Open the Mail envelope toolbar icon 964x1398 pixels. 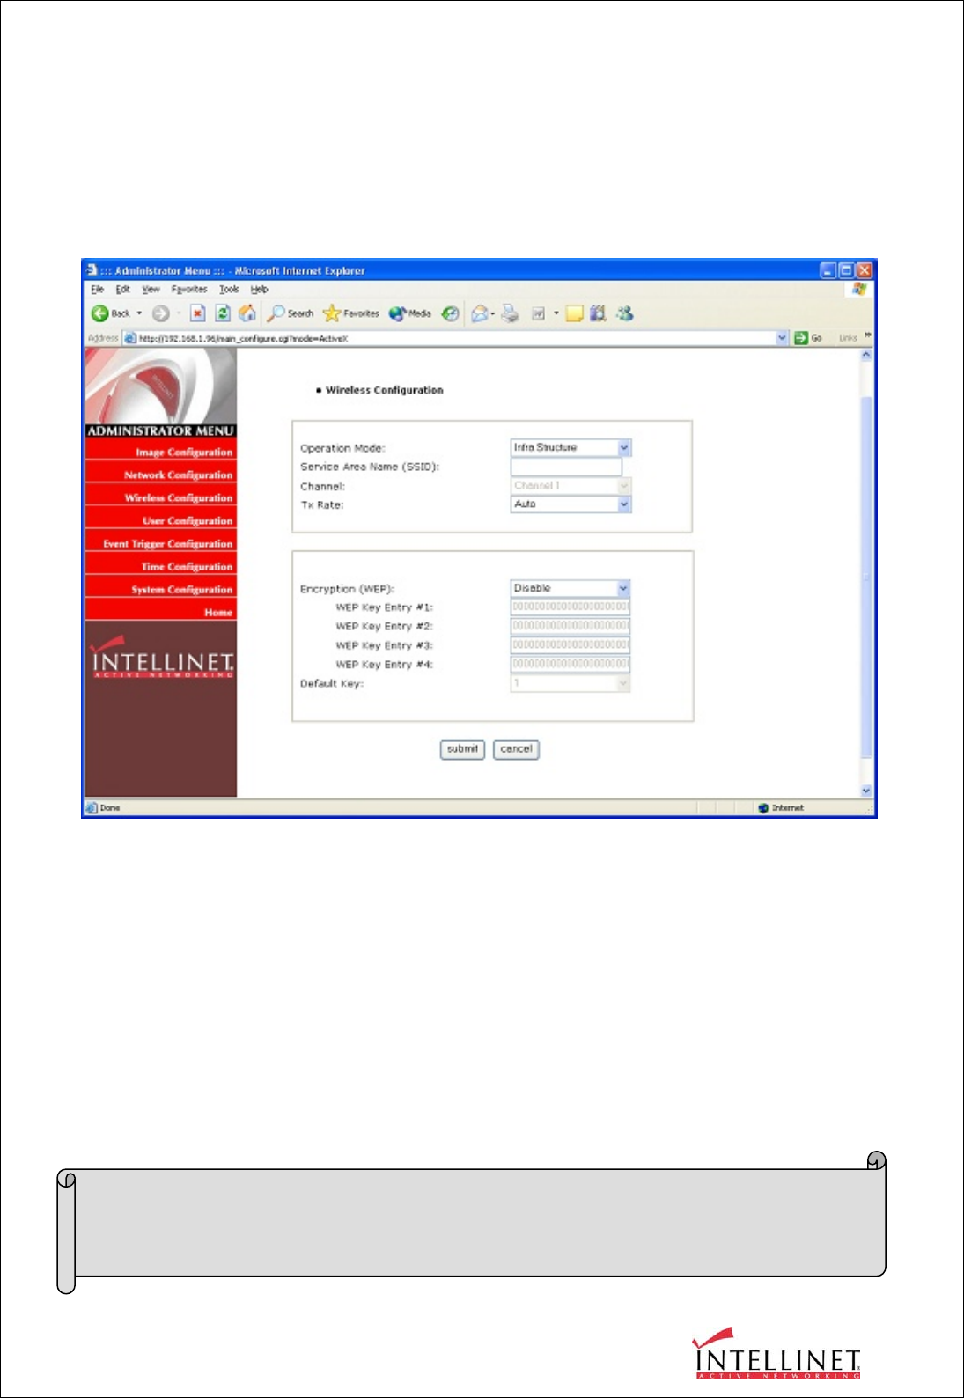[480, 313]
